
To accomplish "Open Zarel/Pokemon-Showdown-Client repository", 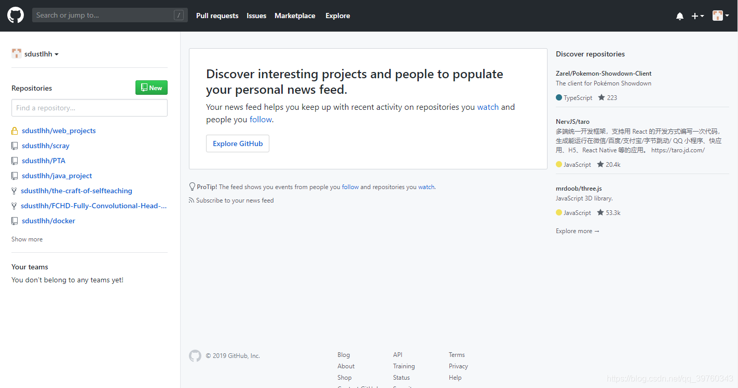I will [x=604, y=74].
